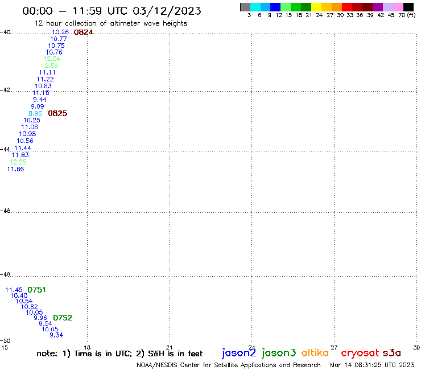The width and height of the screenshot is (421, 370).
Task: Select the 0825 s3a time label
Action: tap(57, 113)
